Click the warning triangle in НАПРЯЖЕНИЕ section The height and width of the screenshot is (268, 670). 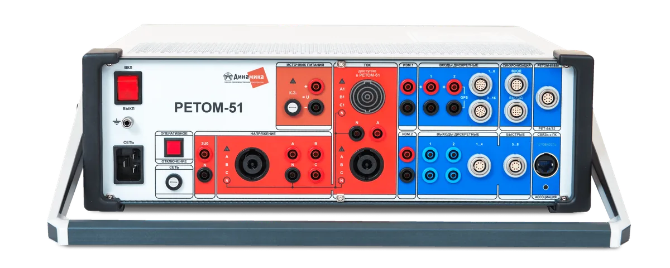pos(226,149)
